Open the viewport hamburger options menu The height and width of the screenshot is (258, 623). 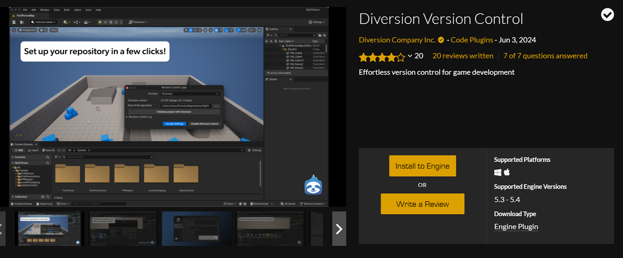pyautogui.click(x=14, y=30)
